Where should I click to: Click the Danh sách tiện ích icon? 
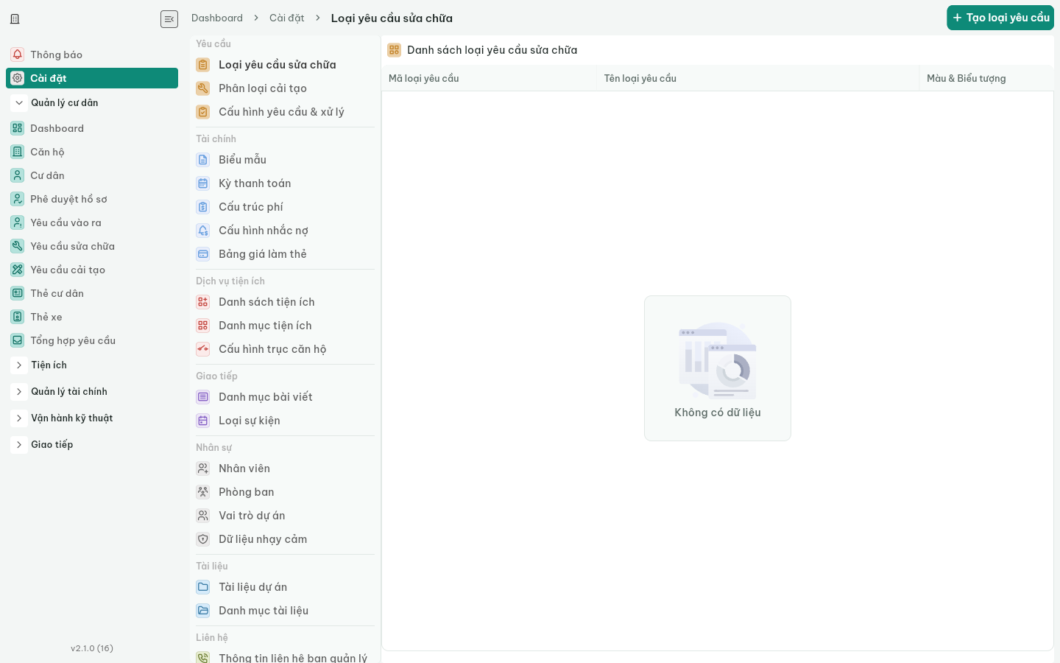[203, 302]
